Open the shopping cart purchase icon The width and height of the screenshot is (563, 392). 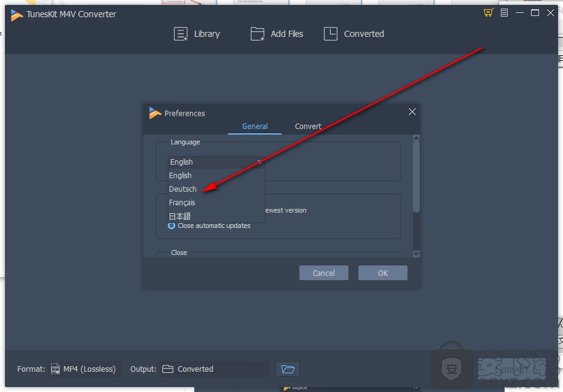(x=488, y=13)
